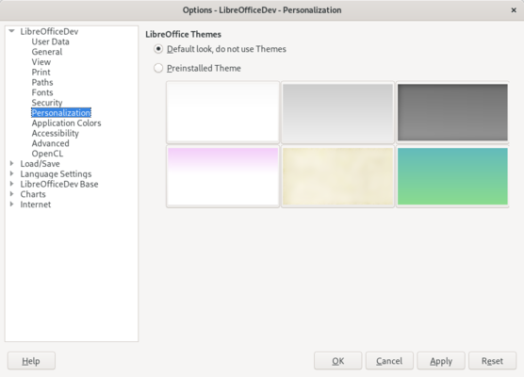524x377 pixels.
Task: Click the Reset button
Action: click(492, 361)
